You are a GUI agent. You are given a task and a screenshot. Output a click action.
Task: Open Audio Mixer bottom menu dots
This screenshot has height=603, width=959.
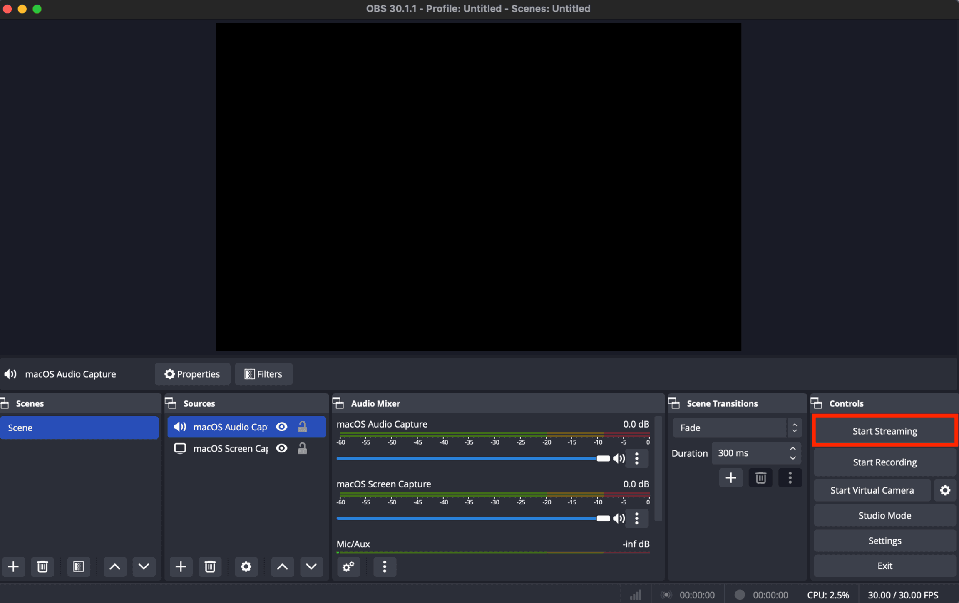[x=385, y=566]
